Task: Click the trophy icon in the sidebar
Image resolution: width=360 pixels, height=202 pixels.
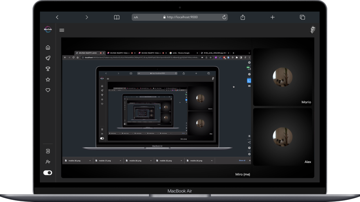Action: pos(48,68)
